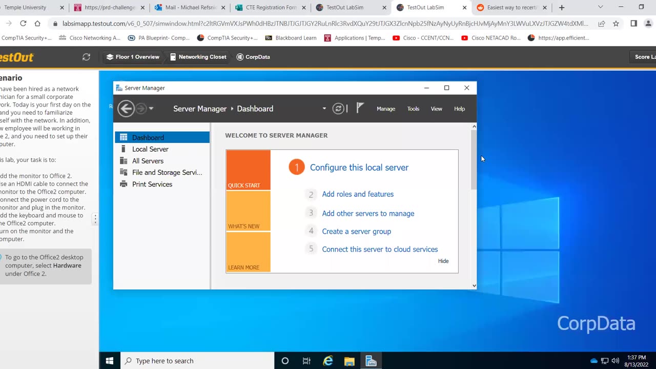This screenshot has width=656, height=369.
Task: Bookmark this page with the star icon
Action: tap(616, 24)
